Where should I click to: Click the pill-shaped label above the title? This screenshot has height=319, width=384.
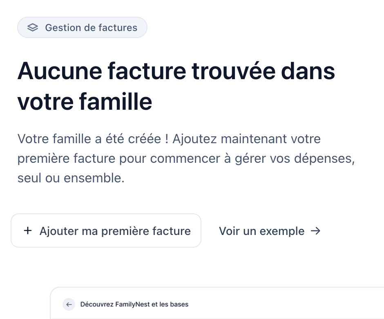pyautogui.click(x=82, y=27)
